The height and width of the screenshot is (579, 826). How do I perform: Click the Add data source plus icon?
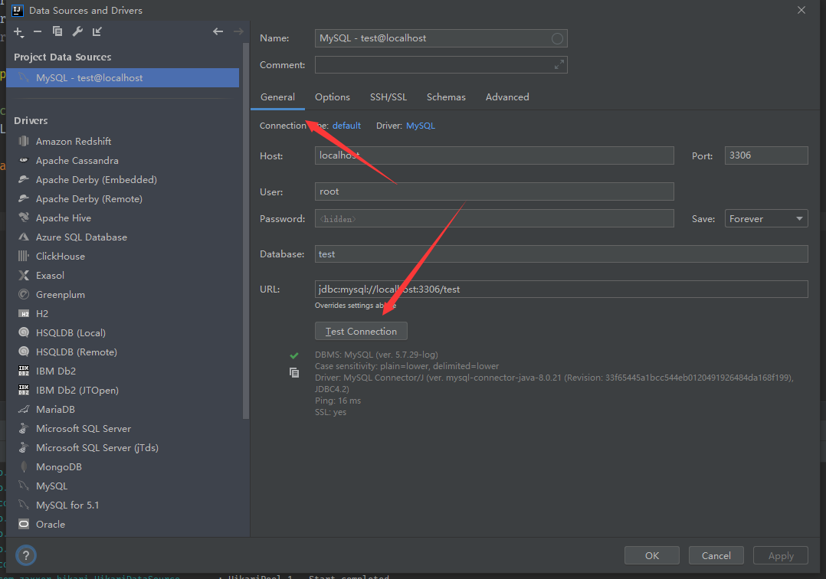pos(18,32)
